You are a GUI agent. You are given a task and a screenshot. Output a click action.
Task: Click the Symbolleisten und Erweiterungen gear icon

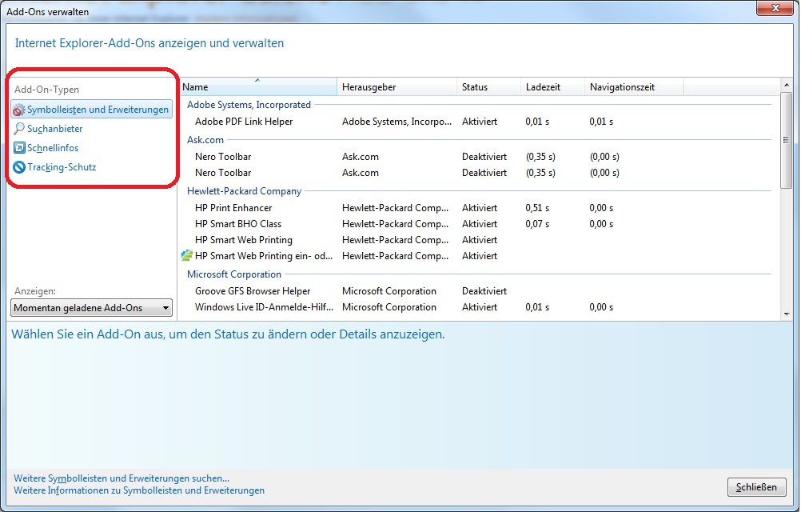(x=19, y=110)
